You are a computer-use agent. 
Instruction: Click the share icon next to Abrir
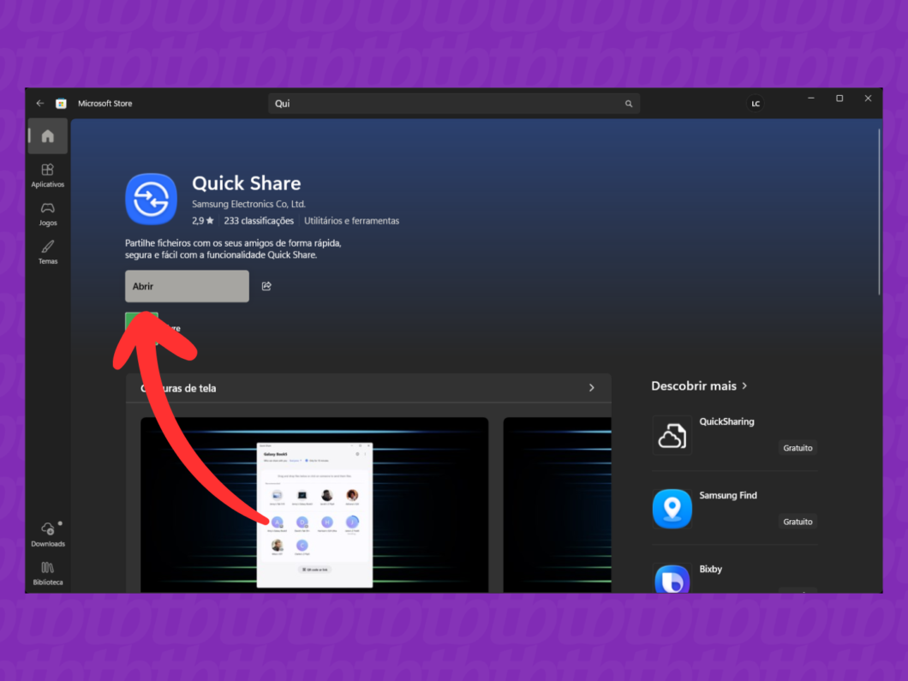pos(266,286)
